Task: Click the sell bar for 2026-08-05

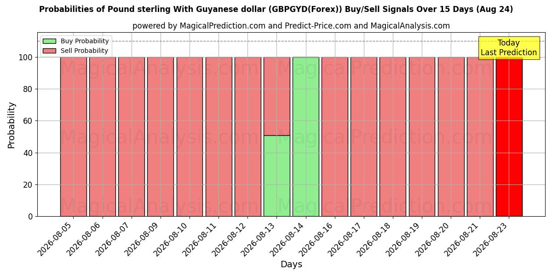Action: (x=73, y=137)
